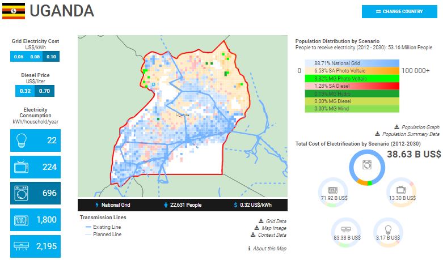Set diesel price to 0.32 per liter
443x260 pixels.
pyautogui.click(x=26, y=91)
